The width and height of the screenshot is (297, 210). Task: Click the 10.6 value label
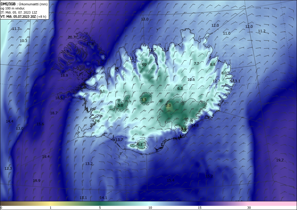[191, 80]
